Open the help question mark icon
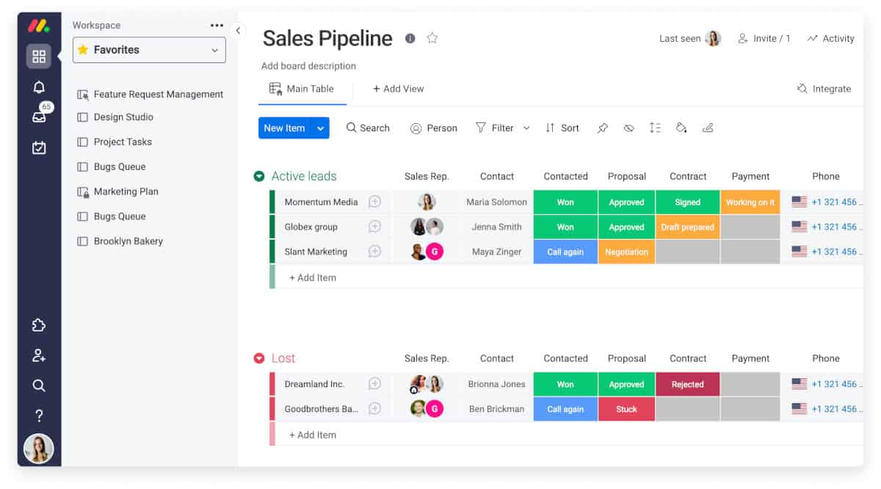Viewport: 881px width, 489px height. point(39,416)
